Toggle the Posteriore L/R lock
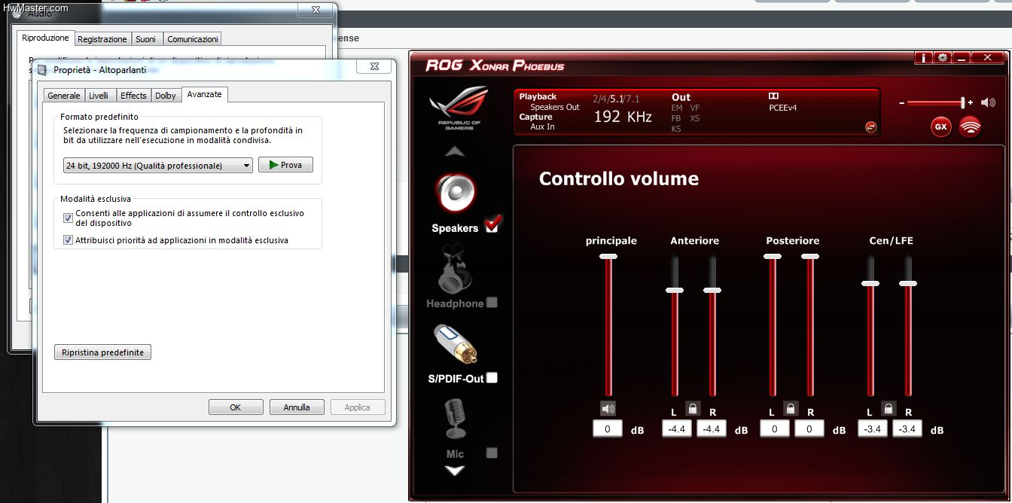 (x=791, y=408)
